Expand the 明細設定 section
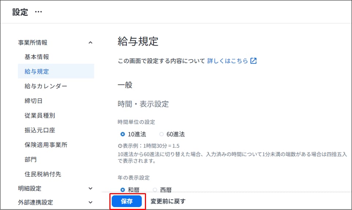352x210 pixels. [91, 188]
